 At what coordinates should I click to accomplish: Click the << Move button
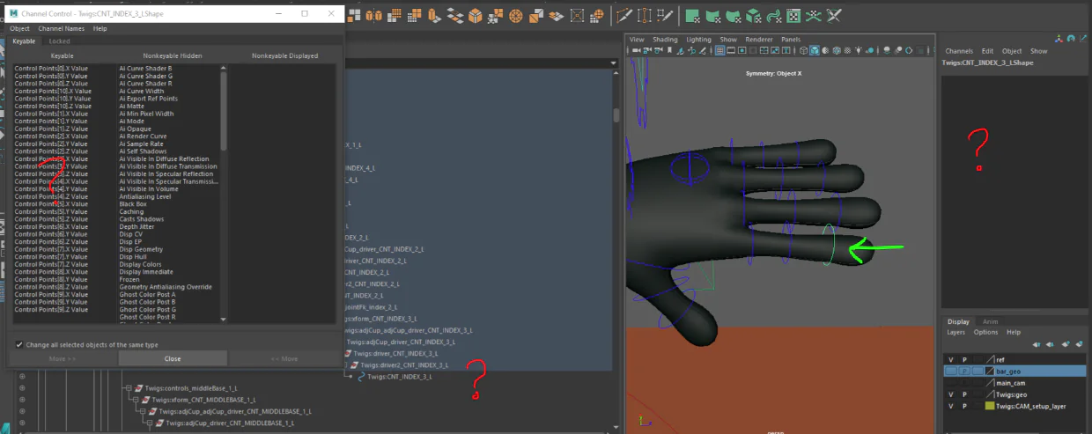tap(284, 358)
